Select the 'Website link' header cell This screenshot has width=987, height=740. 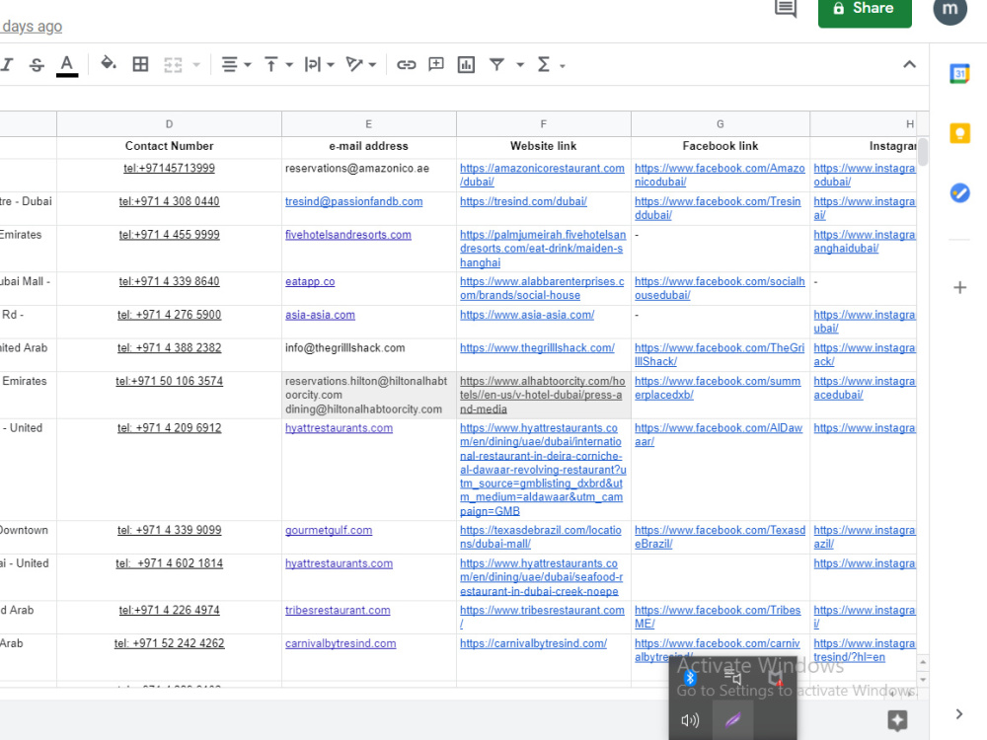tap(543, 146)
